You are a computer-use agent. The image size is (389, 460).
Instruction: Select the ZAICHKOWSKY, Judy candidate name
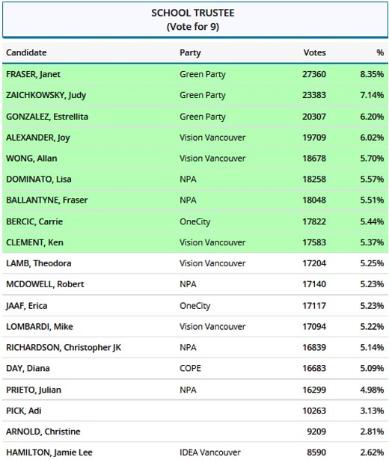point(46,95)
